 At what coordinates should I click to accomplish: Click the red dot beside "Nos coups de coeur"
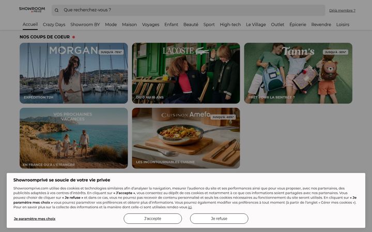point(73,37)
